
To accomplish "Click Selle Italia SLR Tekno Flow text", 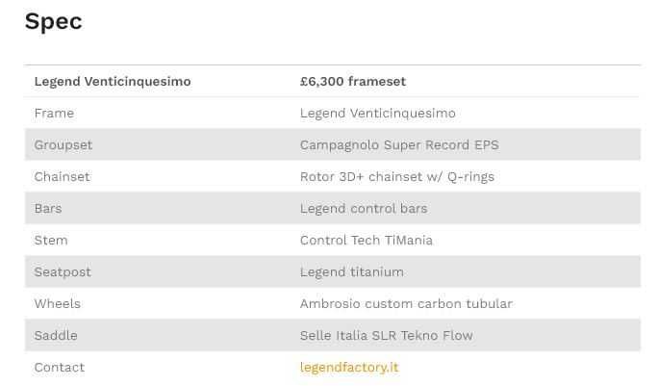I will (387, 336).
